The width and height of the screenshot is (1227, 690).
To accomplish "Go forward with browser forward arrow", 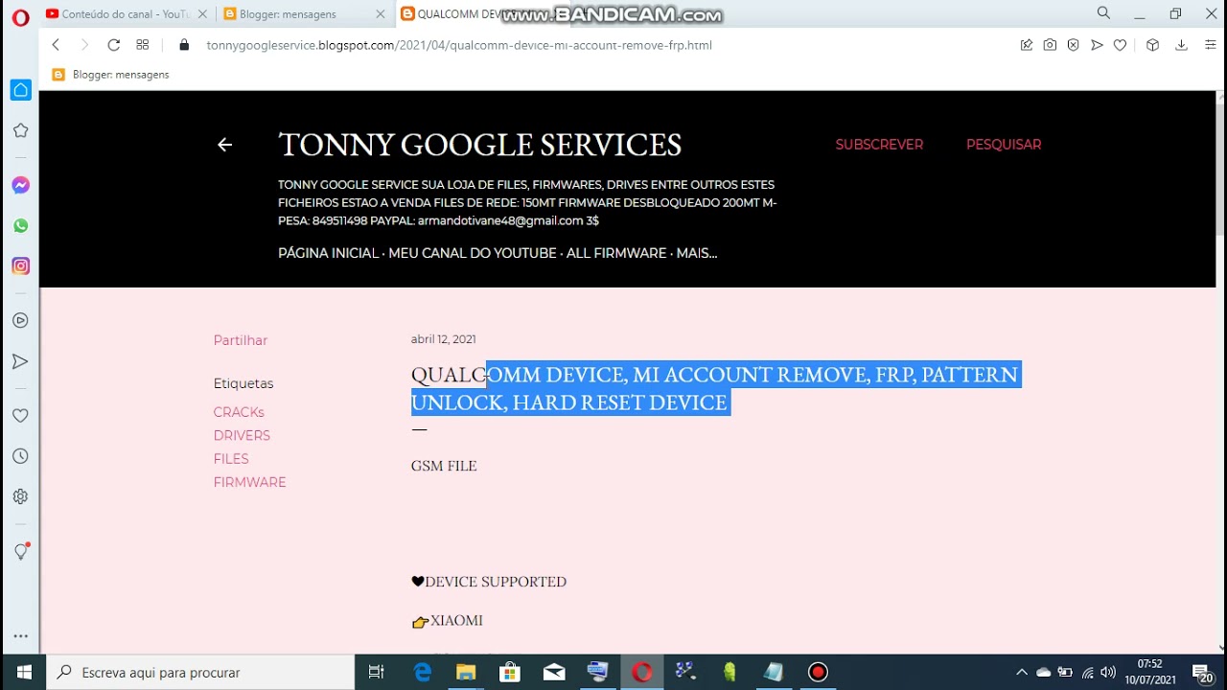I will point(84,45).
